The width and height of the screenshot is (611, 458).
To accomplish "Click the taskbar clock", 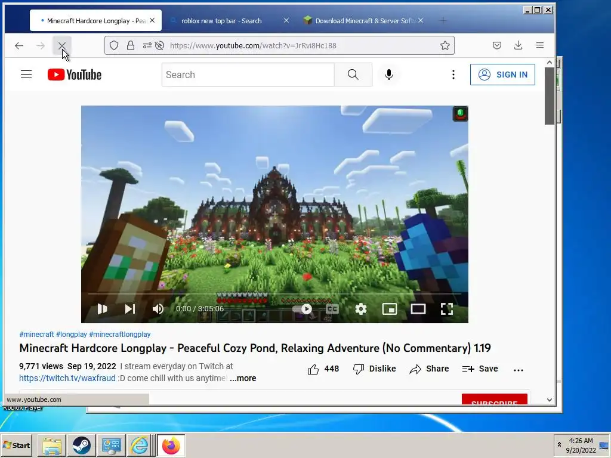I will click(x=581, y=445).
